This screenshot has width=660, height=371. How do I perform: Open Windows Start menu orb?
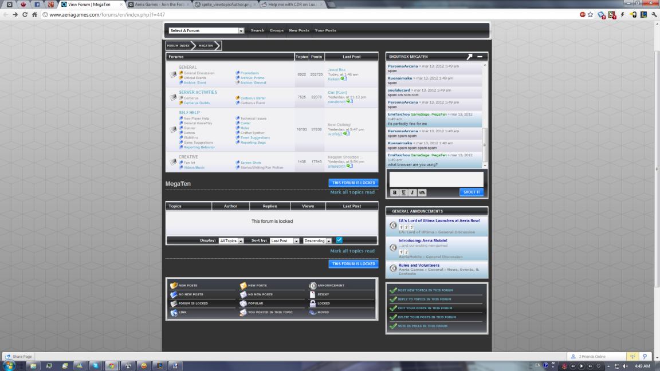[9, 365]
